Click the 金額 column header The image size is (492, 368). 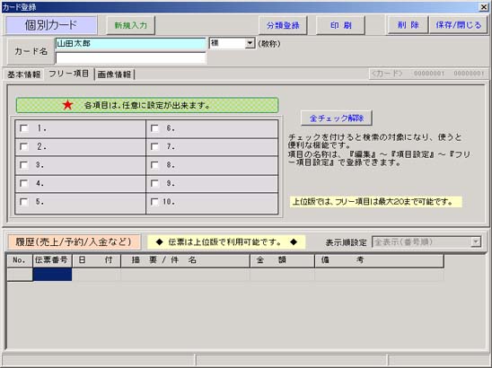(x=282, y=260)
